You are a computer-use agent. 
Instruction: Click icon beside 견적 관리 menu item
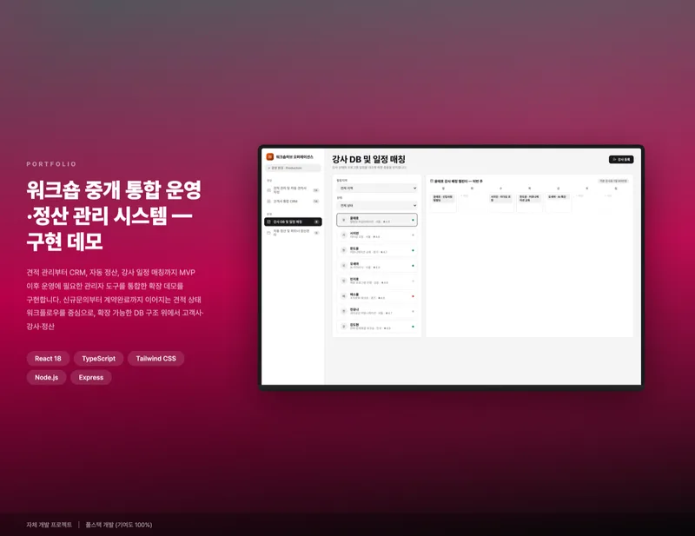[x=268, y=189]
